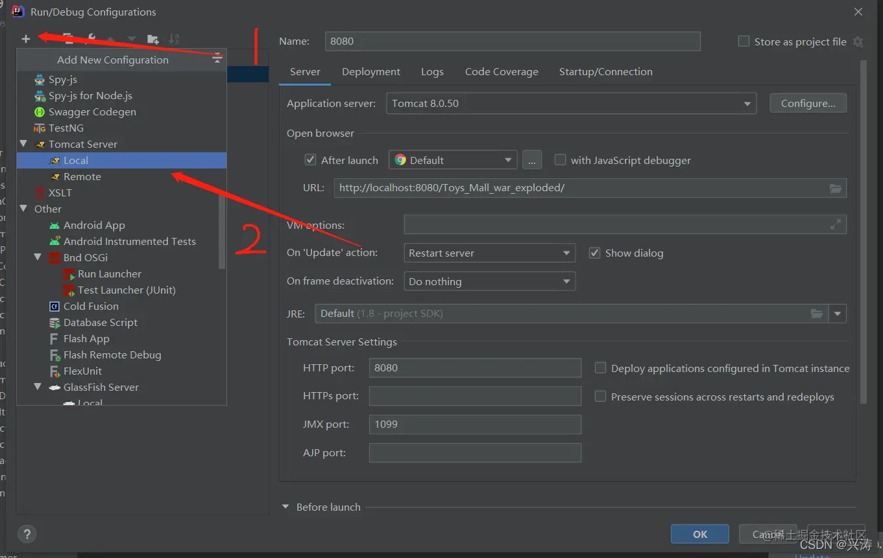Collapse the Add New Configuration popup list icon
Screen dimensions: 883x558
coord(217,59)
